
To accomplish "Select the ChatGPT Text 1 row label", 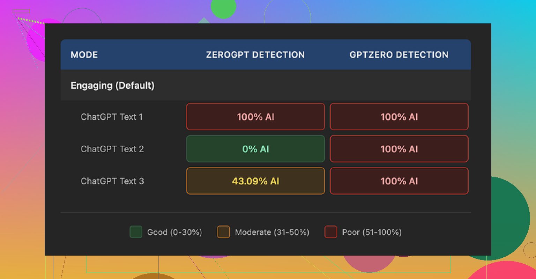I will 112,117.
